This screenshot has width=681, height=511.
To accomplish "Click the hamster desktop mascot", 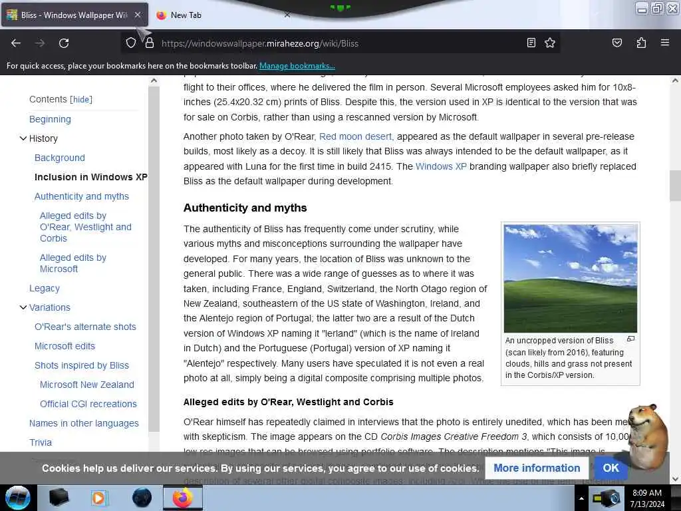I will coord(648,438).
